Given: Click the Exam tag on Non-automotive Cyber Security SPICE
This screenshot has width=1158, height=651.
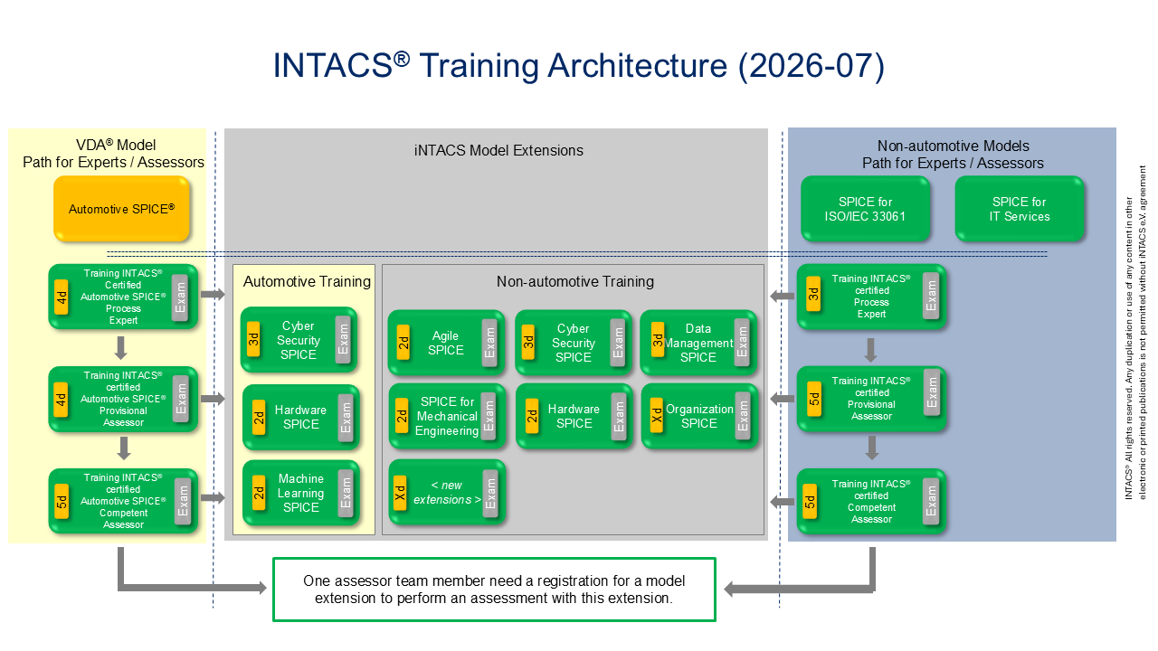Looking at the screenshot, I should (x=619, y=343).
